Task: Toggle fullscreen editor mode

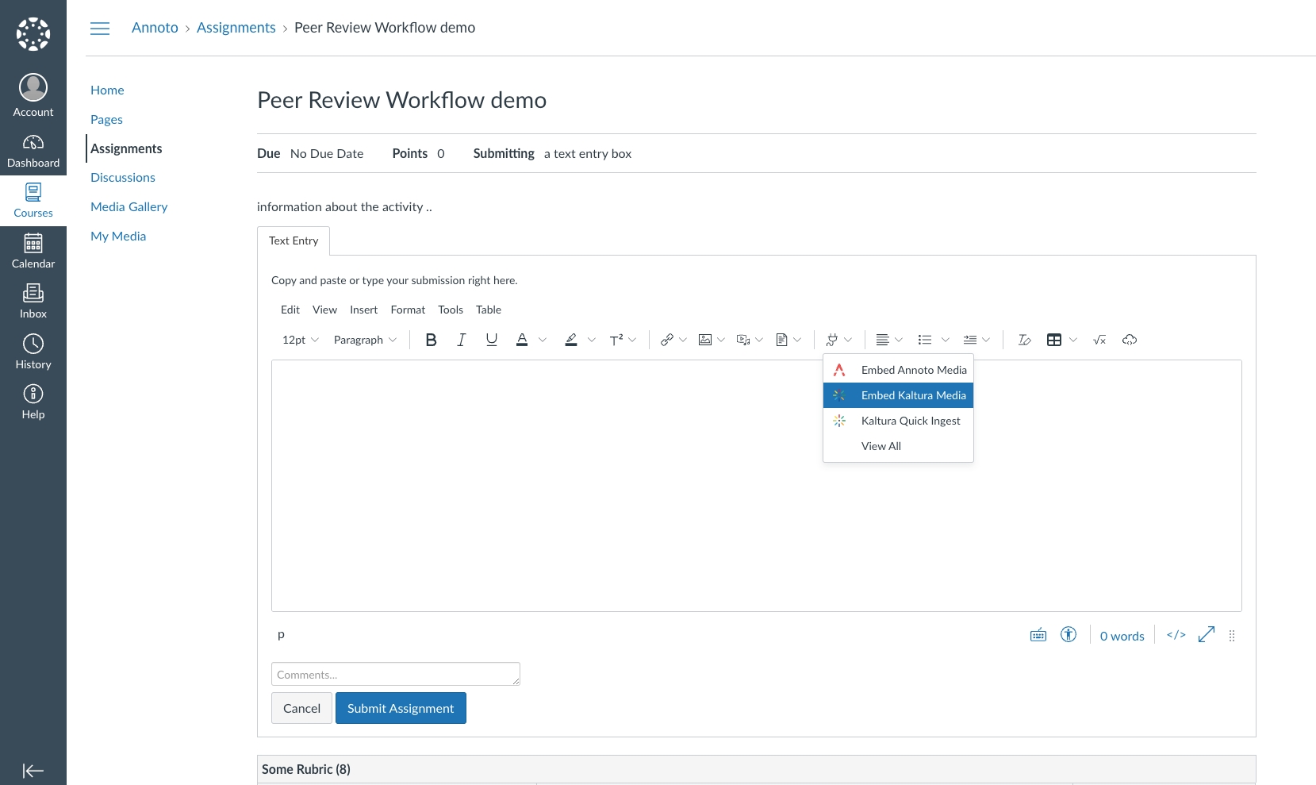Action: tap(1207, 635)
